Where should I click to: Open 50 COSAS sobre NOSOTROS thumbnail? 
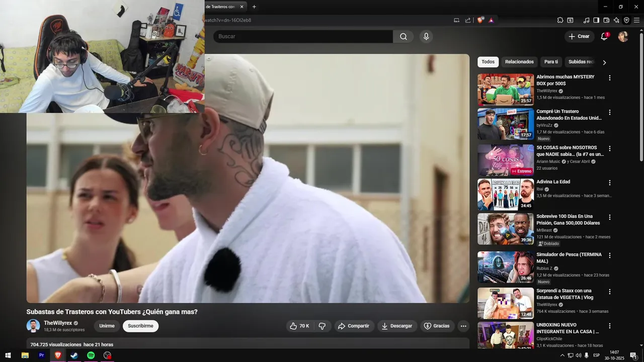coord(506,160)
